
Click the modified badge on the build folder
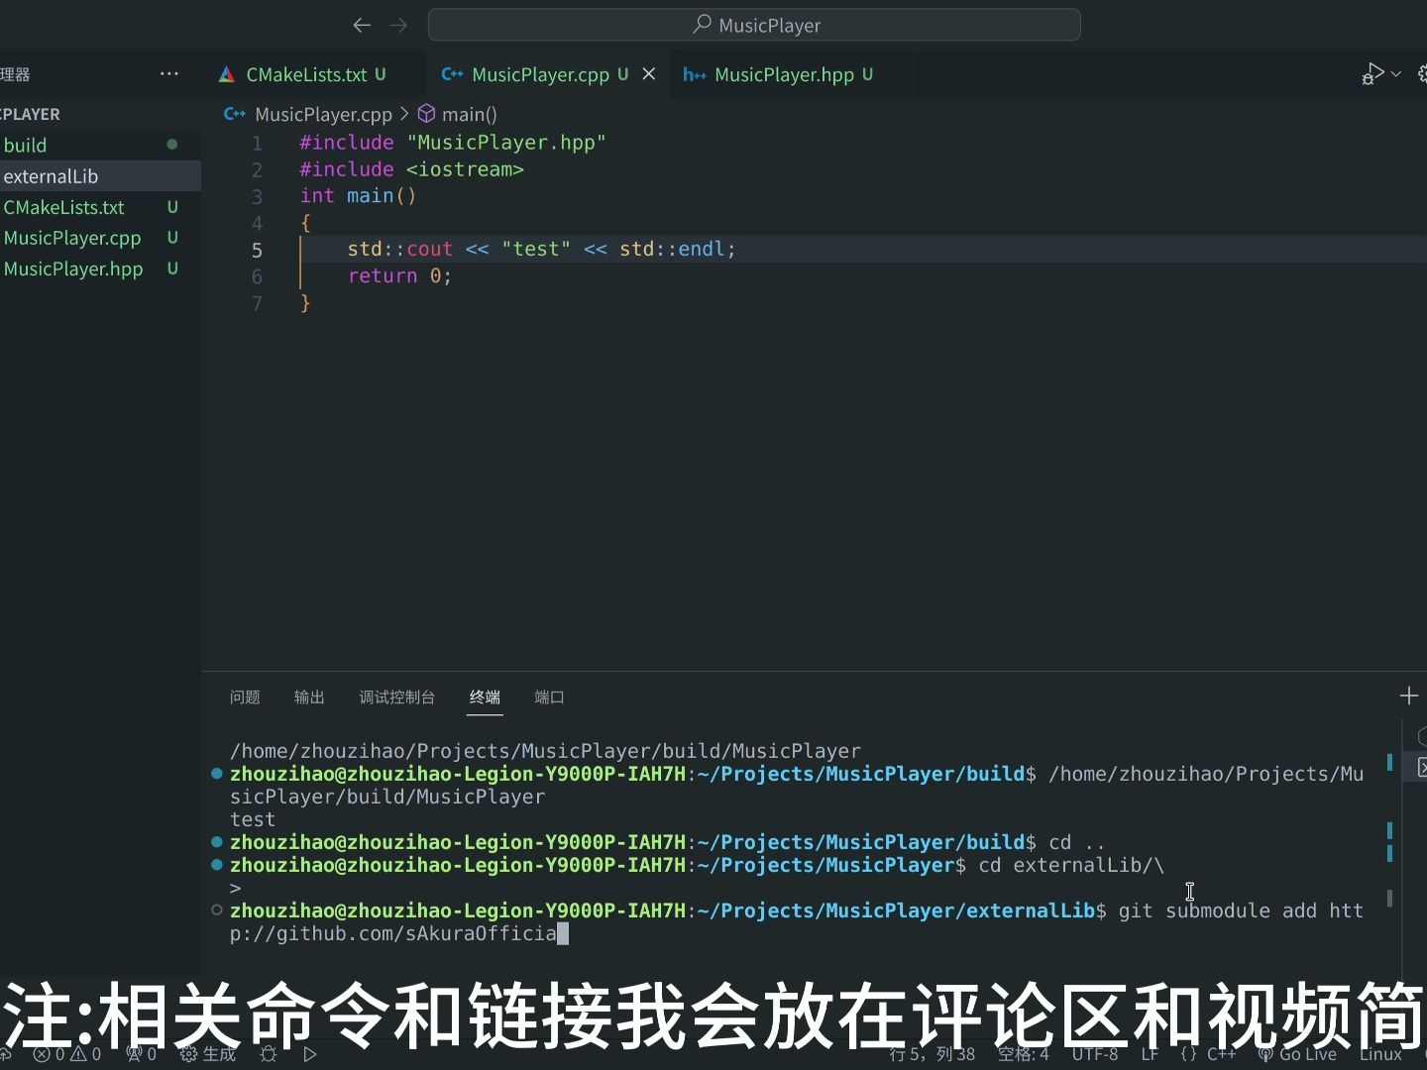pos(171,145)
